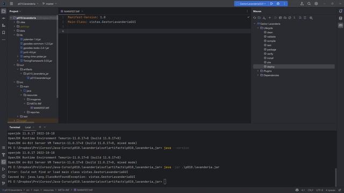
Task: Click the terminal vertical scrollbar
Action: pyautogui.click(x=335, y=177)
